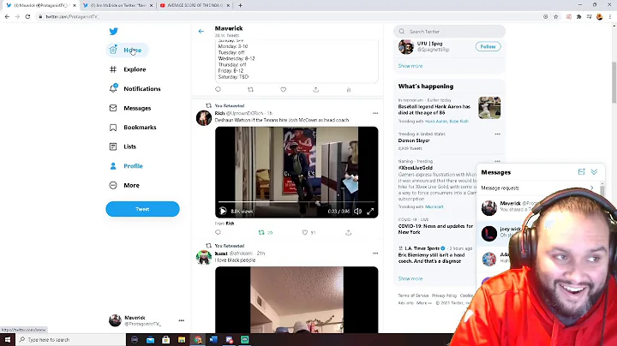Image resolution: width=617 pixels, height=346 pixels.
Task: Seek on Rich's video progress bar
Action: [x=297, y=202]
